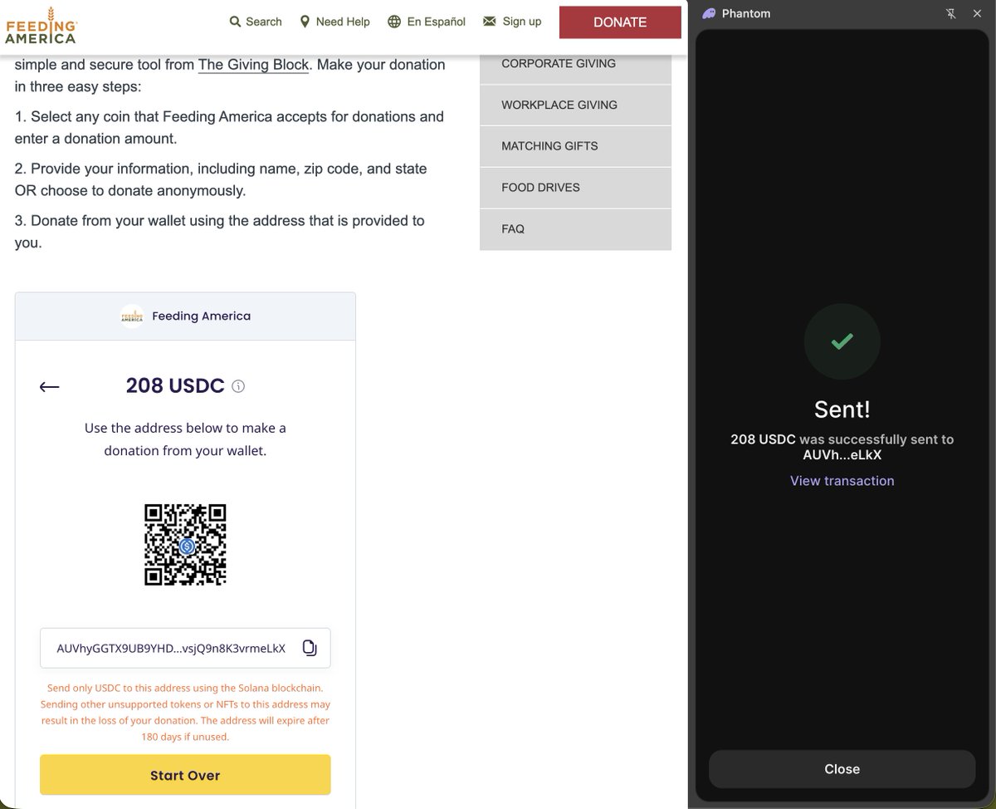
Task: Click the 208 USDC donation amount heading
Action: (175, 386)
